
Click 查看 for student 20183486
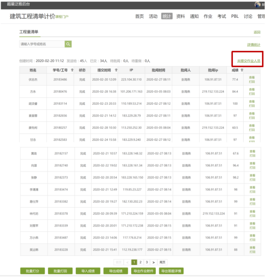(252, 77)
